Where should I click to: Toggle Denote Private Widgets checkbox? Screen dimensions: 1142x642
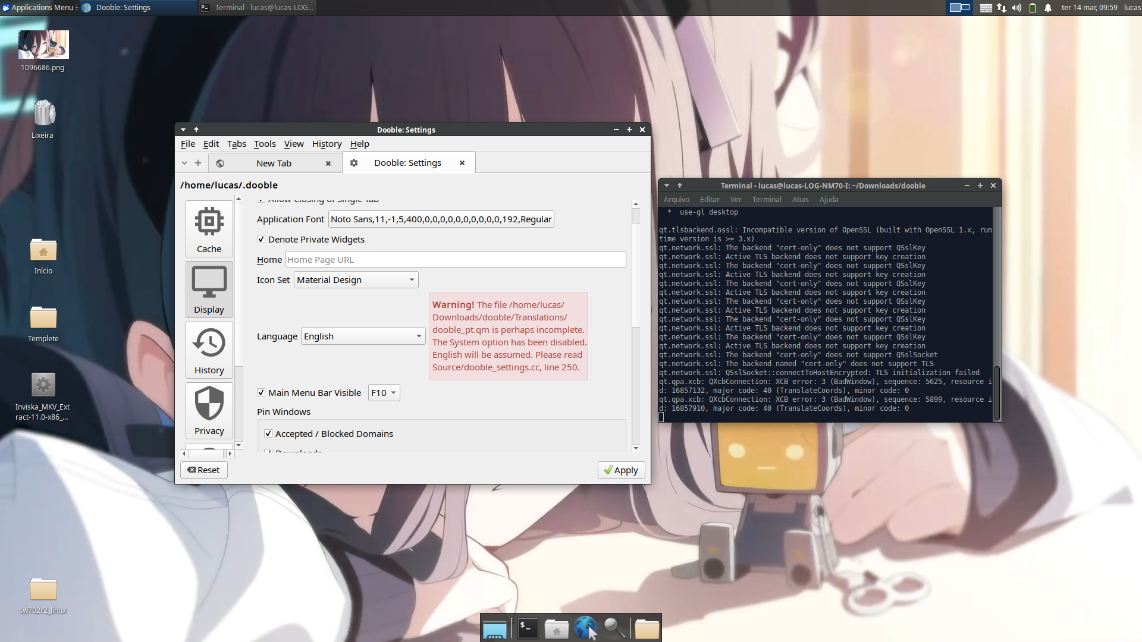coord(261,239)
